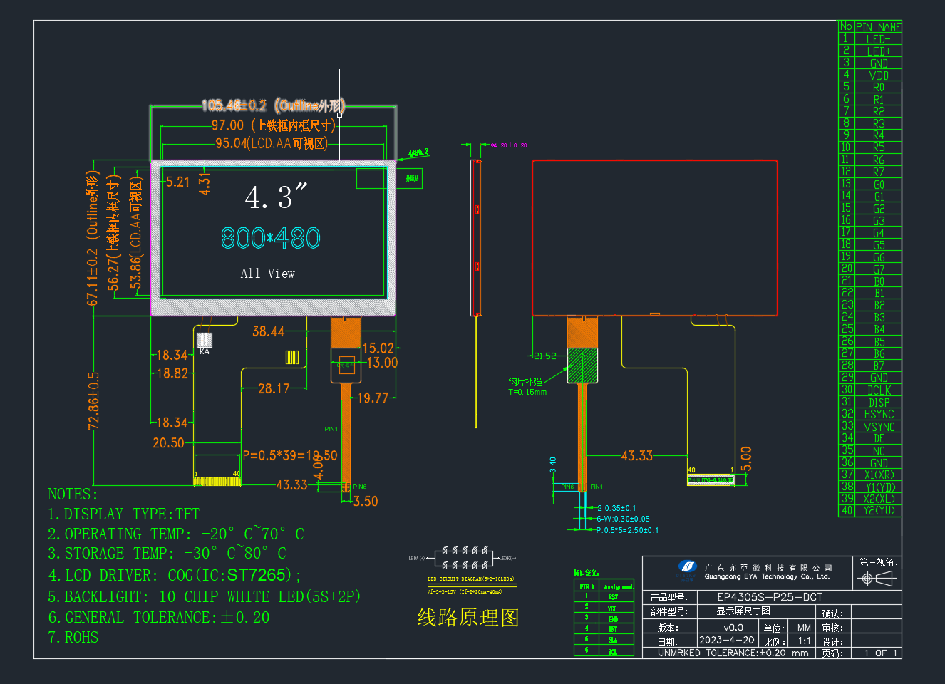The height and width of the screenshot is (684, 945).
Task: Select the 20.50 dimension
Action: (168, 443)
